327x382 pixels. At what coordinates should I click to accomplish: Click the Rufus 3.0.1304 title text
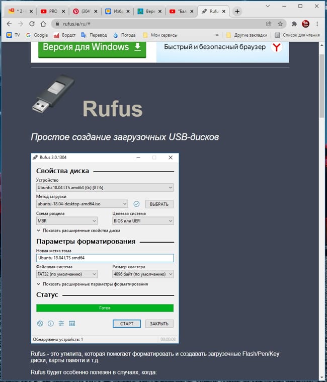(53, 158)
